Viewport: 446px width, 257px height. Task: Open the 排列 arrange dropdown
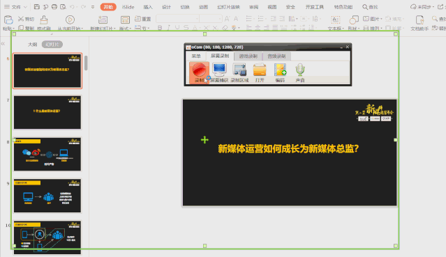tap(372, 28)
